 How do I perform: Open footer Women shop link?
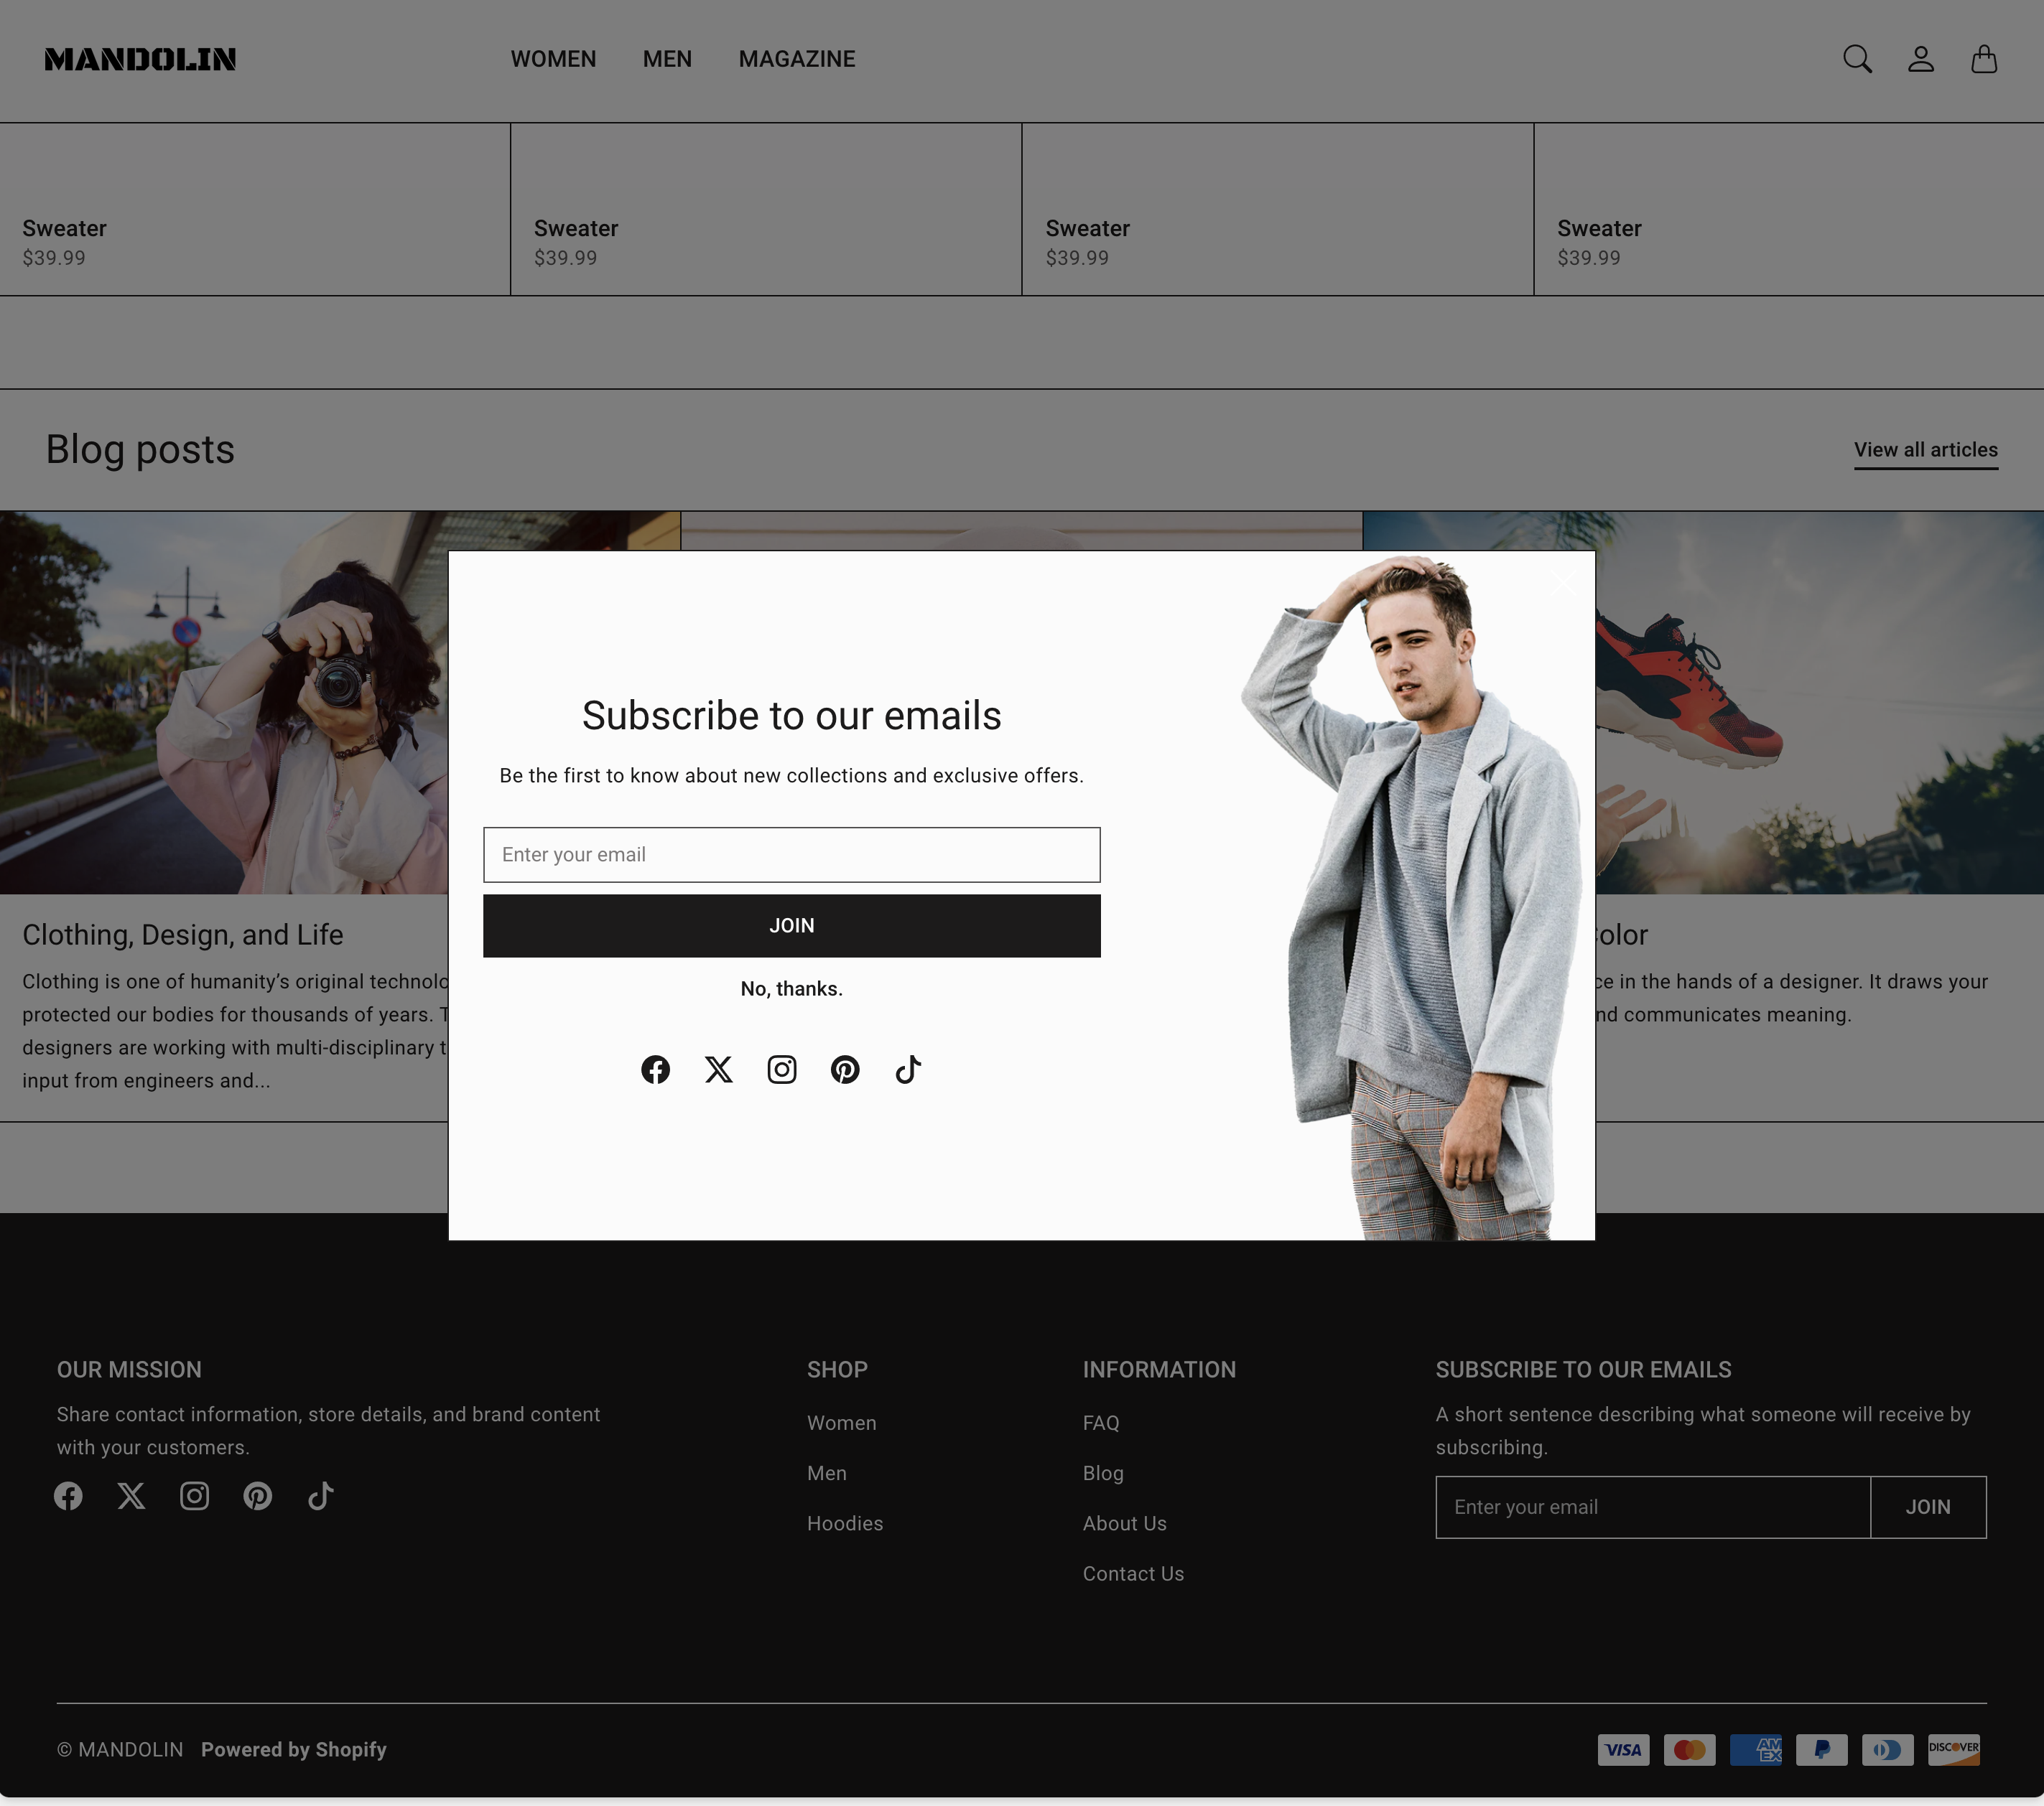coord(841,1423)
